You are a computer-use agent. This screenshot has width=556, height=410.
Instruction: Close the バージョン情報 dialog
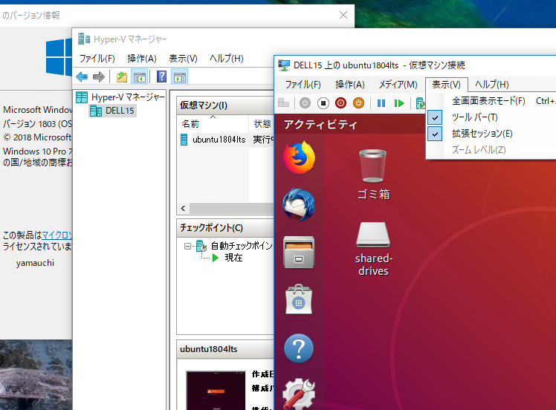343,15
